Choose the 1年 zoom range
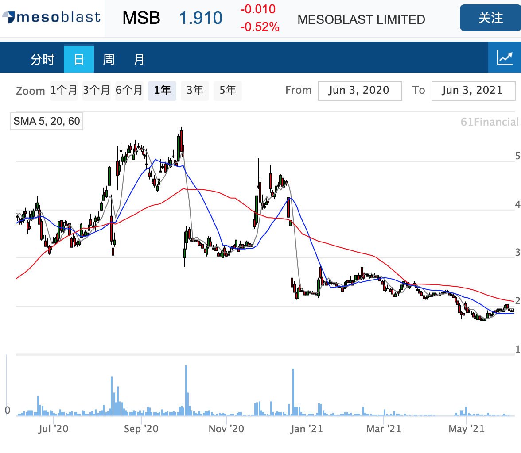Image resolution: width=521 pixels, height=453 pixels. [162, 90]
